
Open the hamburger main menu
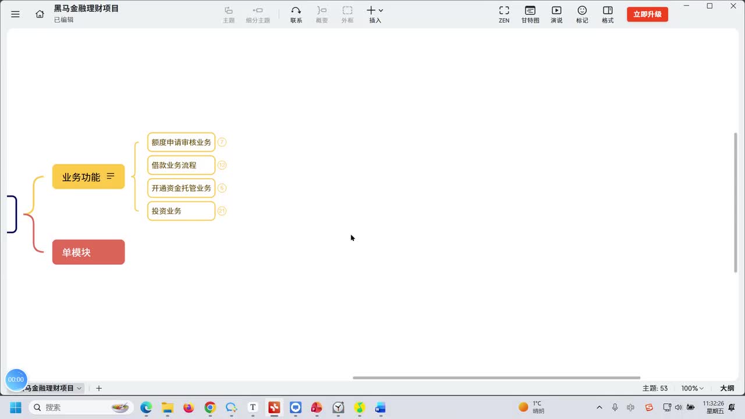[15, 14]
